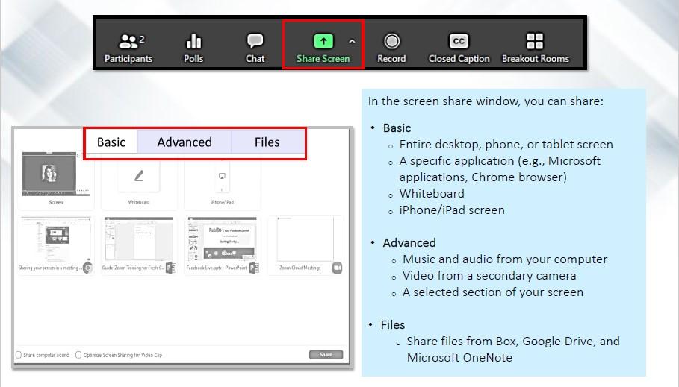679x387 pixels.
Task: Choose the Whiteboard pencil option
Action: click(139, 182)
